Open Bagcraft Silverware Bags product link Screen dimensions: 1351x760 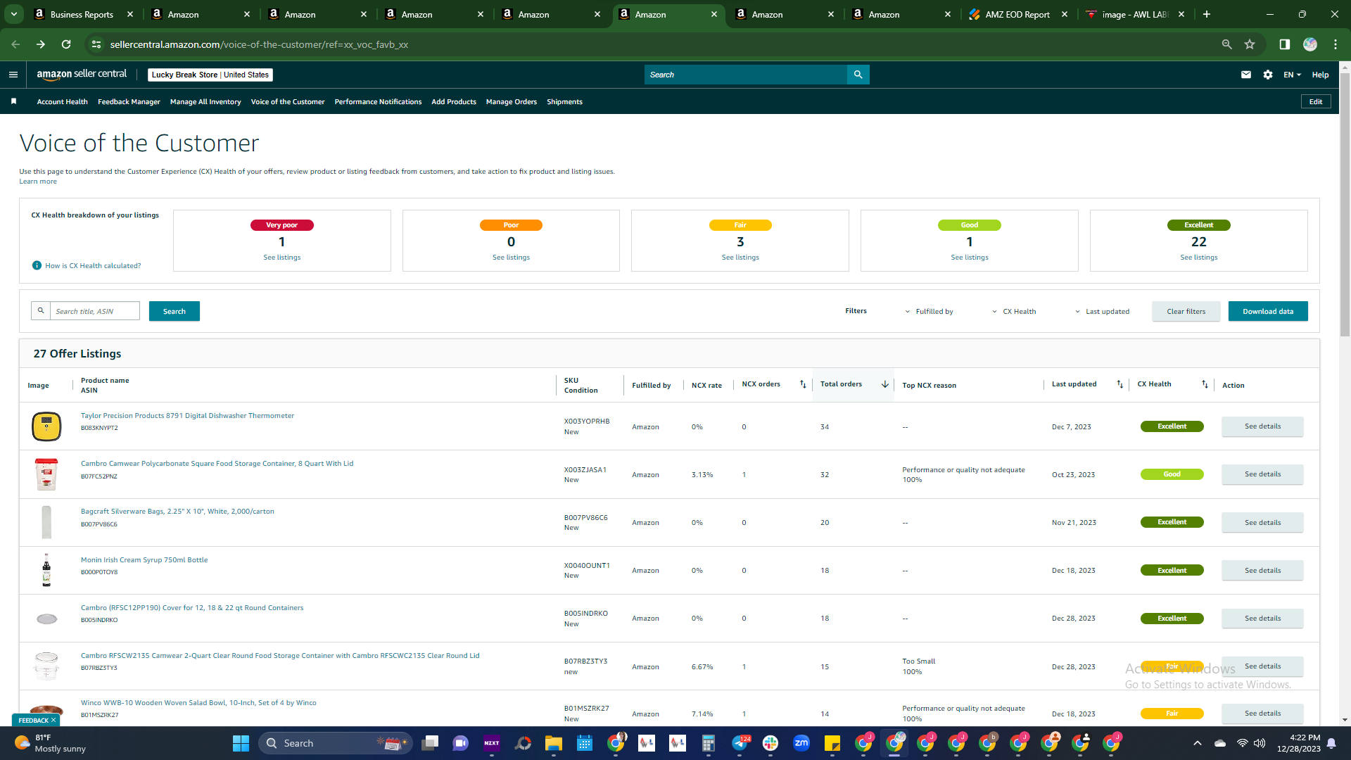click(x=177, y=512)
